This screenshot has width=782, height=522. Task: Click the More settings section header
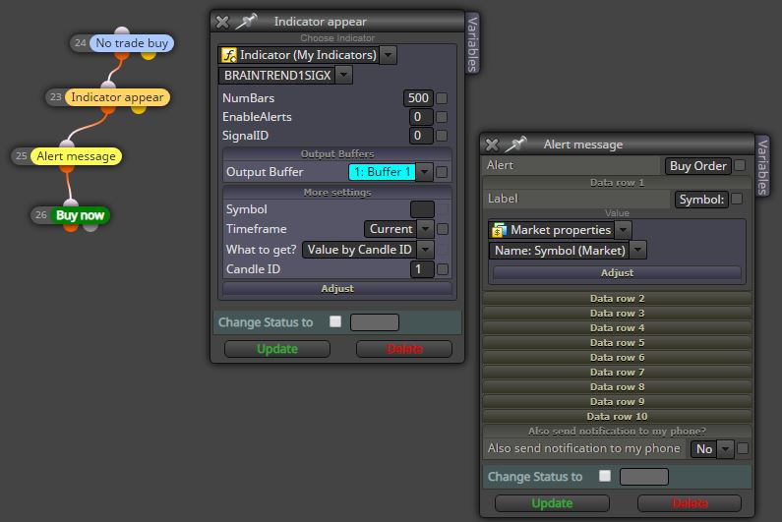coord(337,193)
